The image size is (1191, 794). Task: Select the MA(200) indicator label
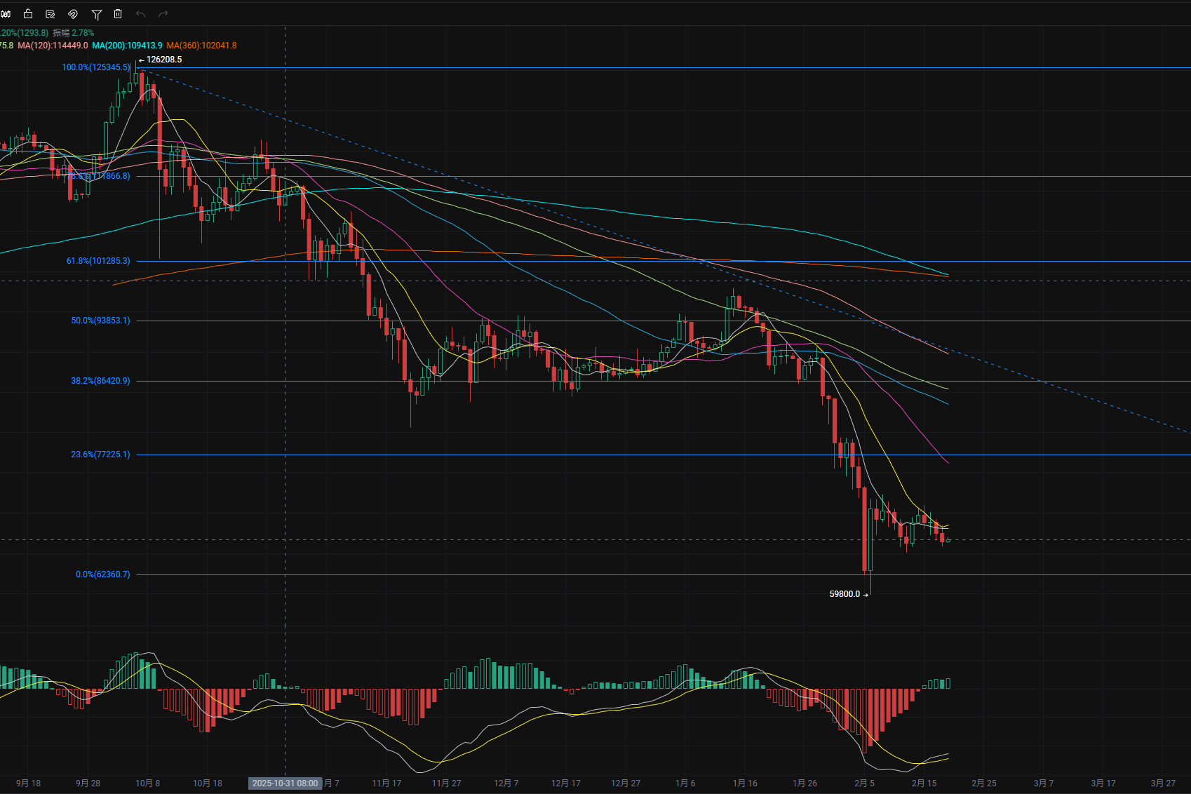point(127,46)
